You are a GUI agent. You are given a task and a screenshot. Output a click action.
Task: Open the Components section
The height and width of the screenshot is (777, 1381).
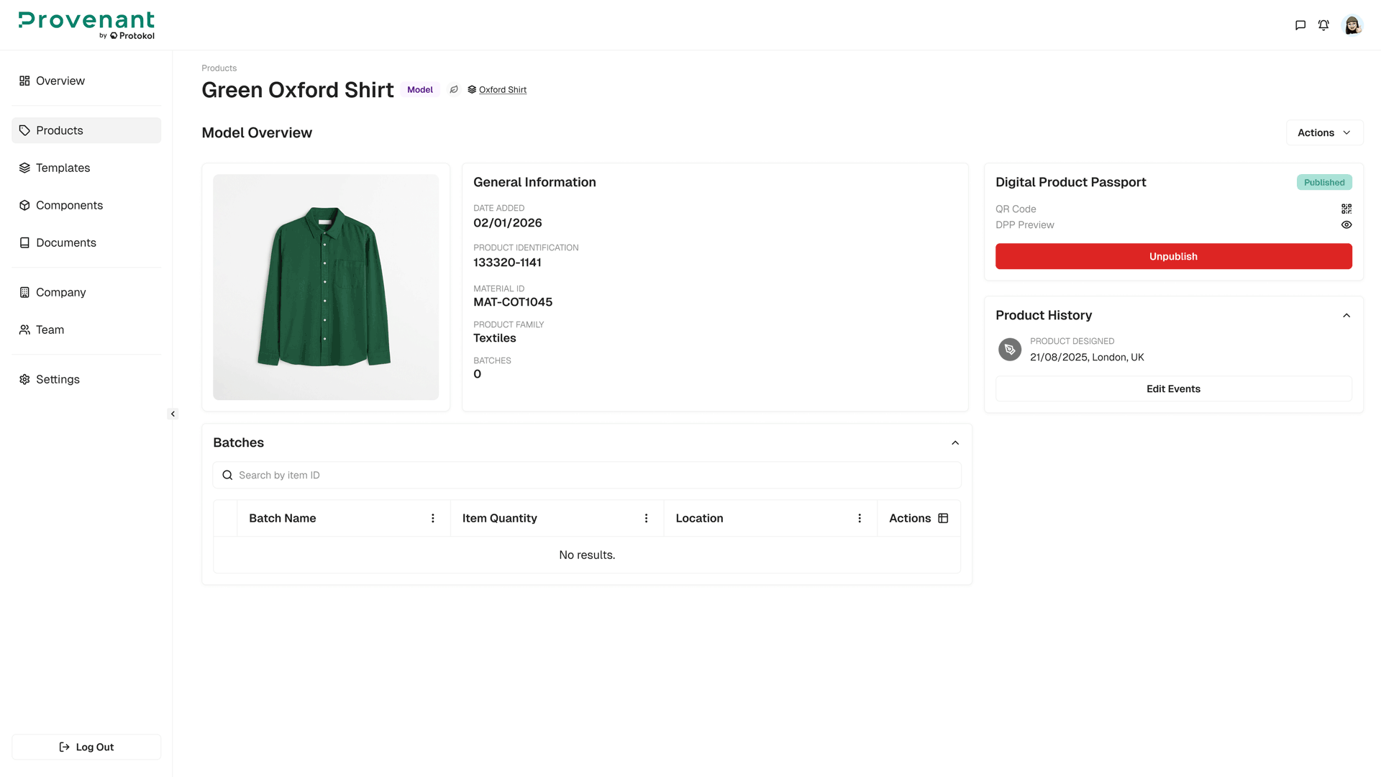tap(68, 205)
